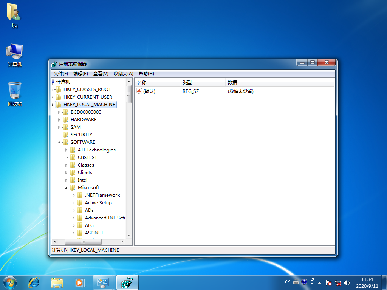Expand the HARDWARE key

[x=60, y=120]
